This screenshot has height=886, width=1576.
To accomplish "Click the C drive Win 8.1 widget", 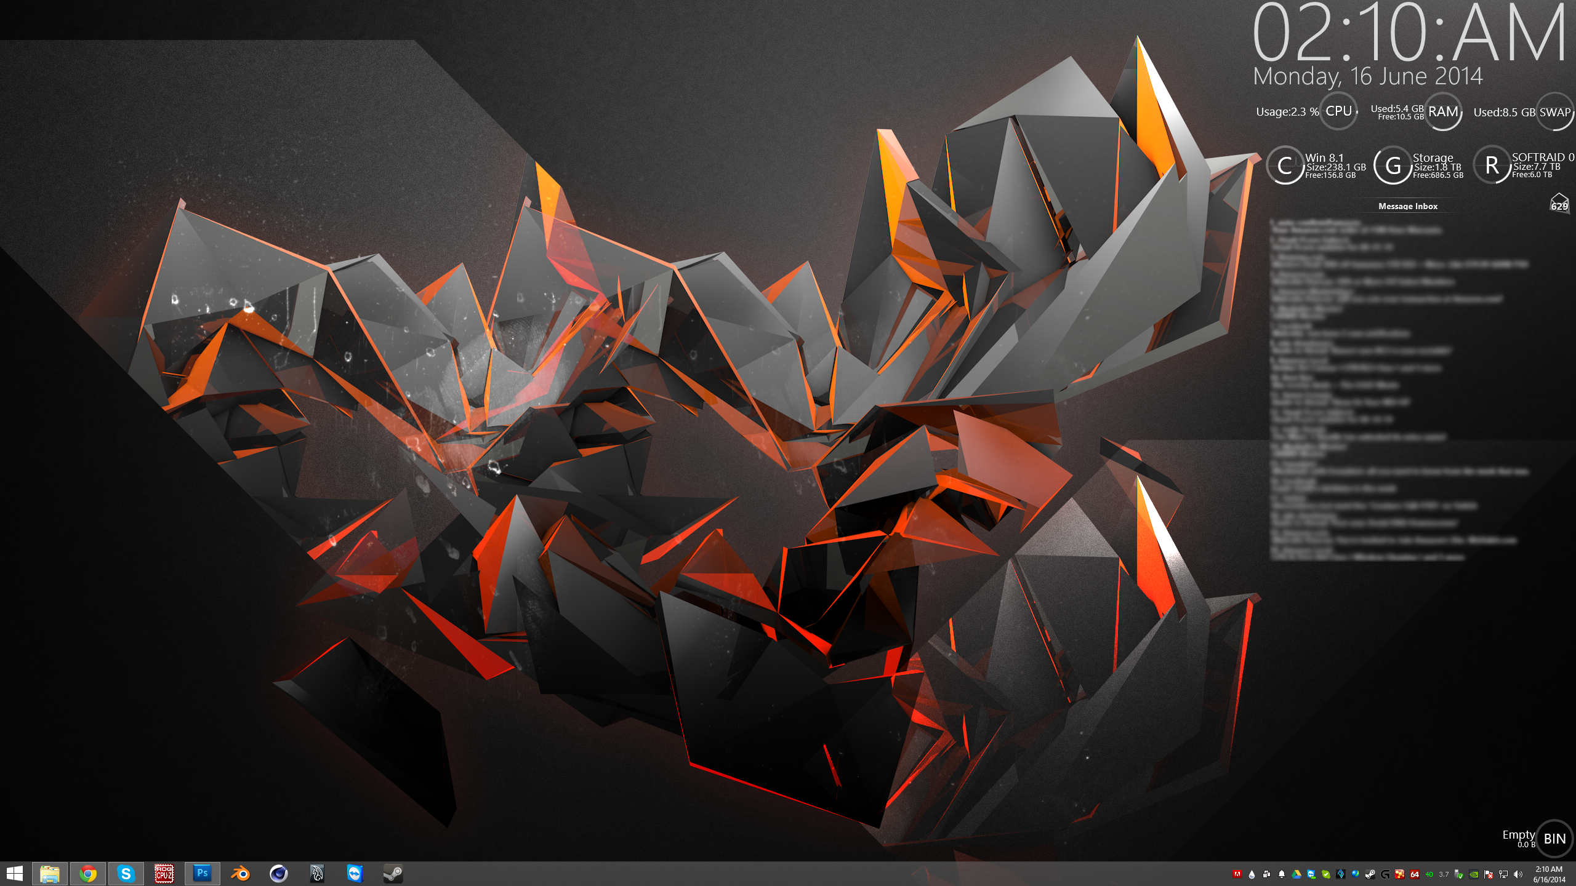I will point(1285,166).
